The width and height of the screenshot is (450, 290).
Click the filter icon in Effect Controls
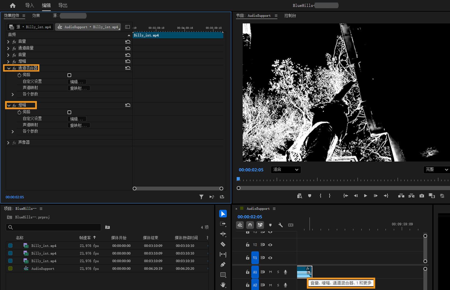point(201,197)
